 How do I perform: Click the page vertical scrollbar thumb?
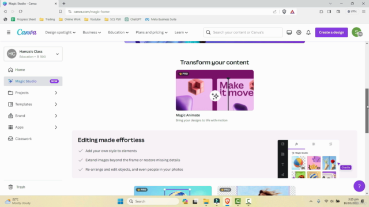[367, 110]
